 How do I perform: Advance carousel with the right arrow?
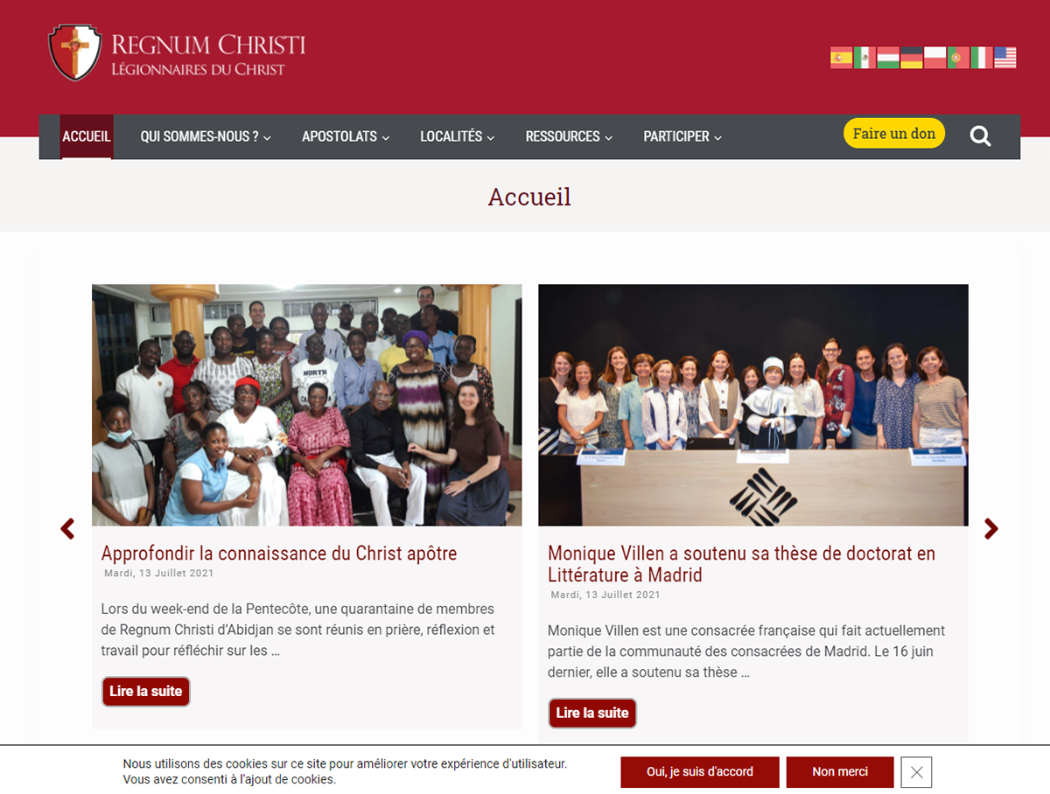990,529
